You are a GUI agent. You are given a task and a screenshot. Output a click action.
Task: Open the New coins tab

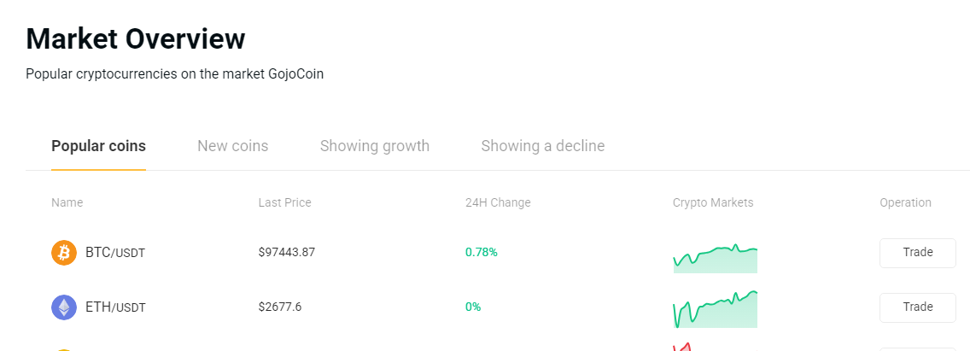(x=232, y=146)
